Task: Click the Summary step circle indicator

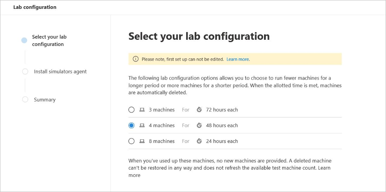Action: (25, 99)
